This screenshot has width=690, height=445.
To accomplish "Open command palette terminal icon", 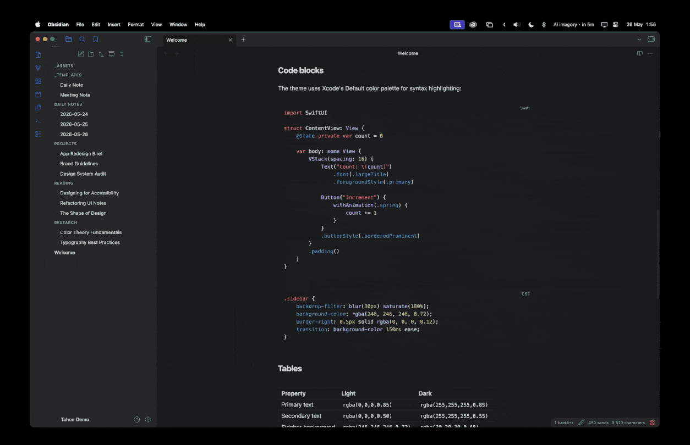I will (x=38, y=121).
